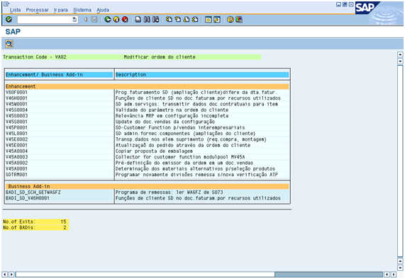Select BADI_SD_V46H0001 entry
The width and height of the screenshot is (405, 278).
[x=28, y=198]
